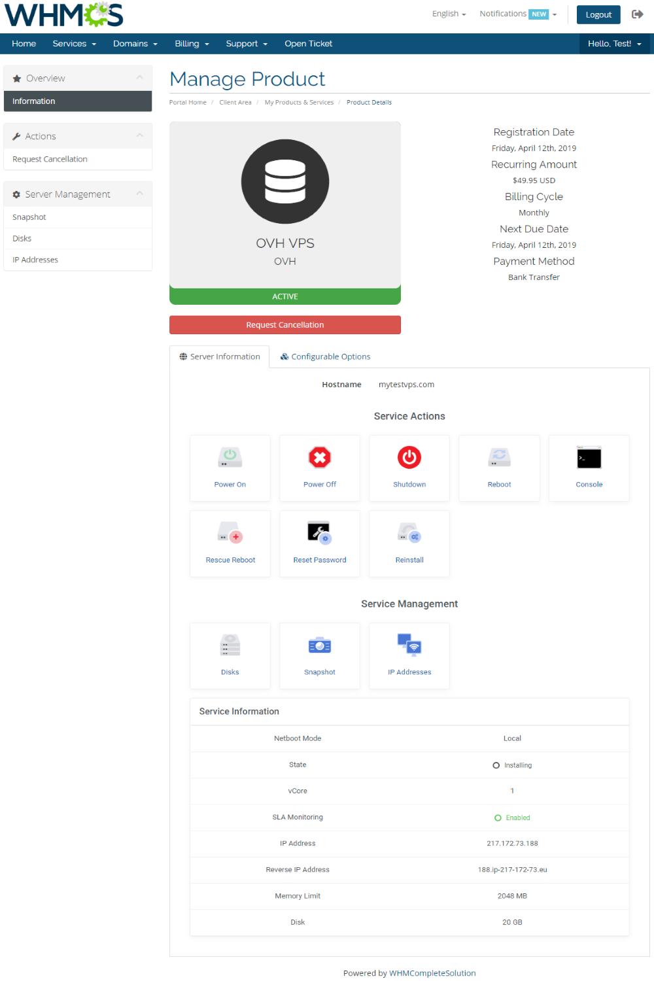Select Information in the Overview sidebar
The image size is (654, 981).
coord(78,101)
